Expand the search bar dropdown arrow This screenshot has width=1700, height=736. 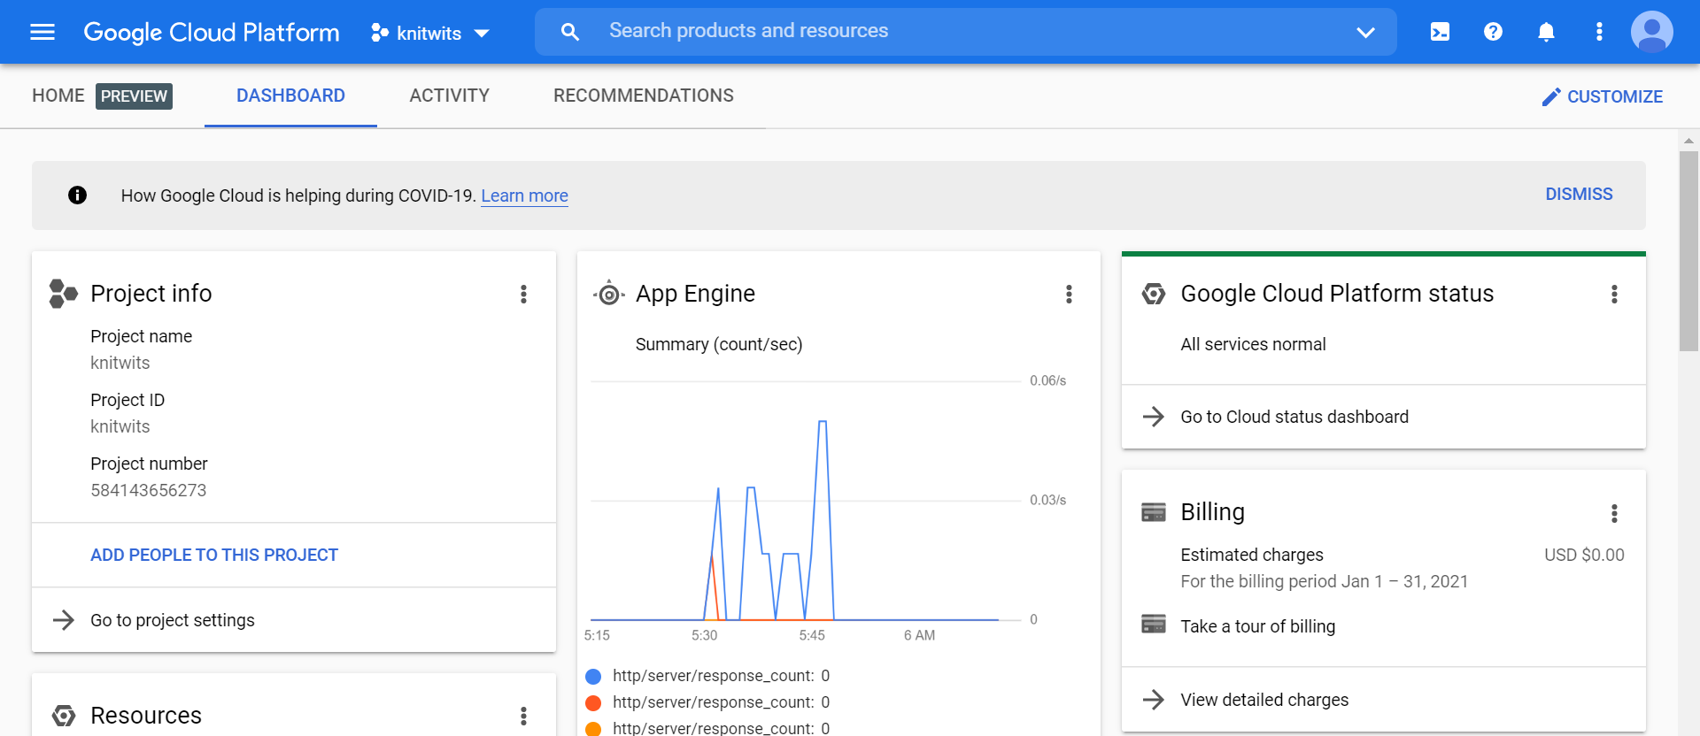[x=1365, y=33]
